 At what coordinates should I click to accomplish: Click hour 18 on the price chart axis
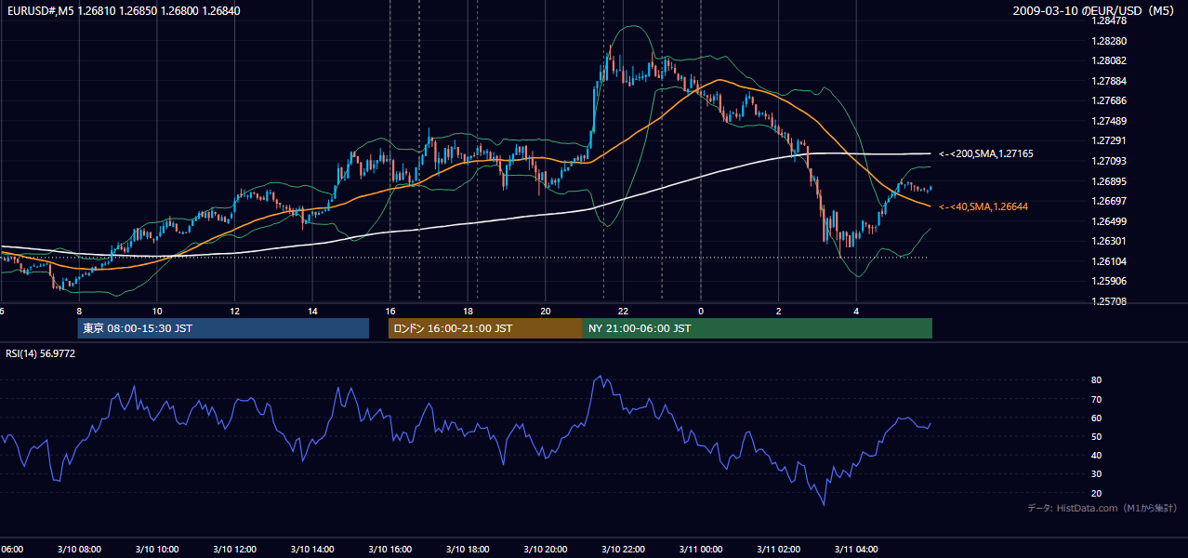tap(468, 311)
